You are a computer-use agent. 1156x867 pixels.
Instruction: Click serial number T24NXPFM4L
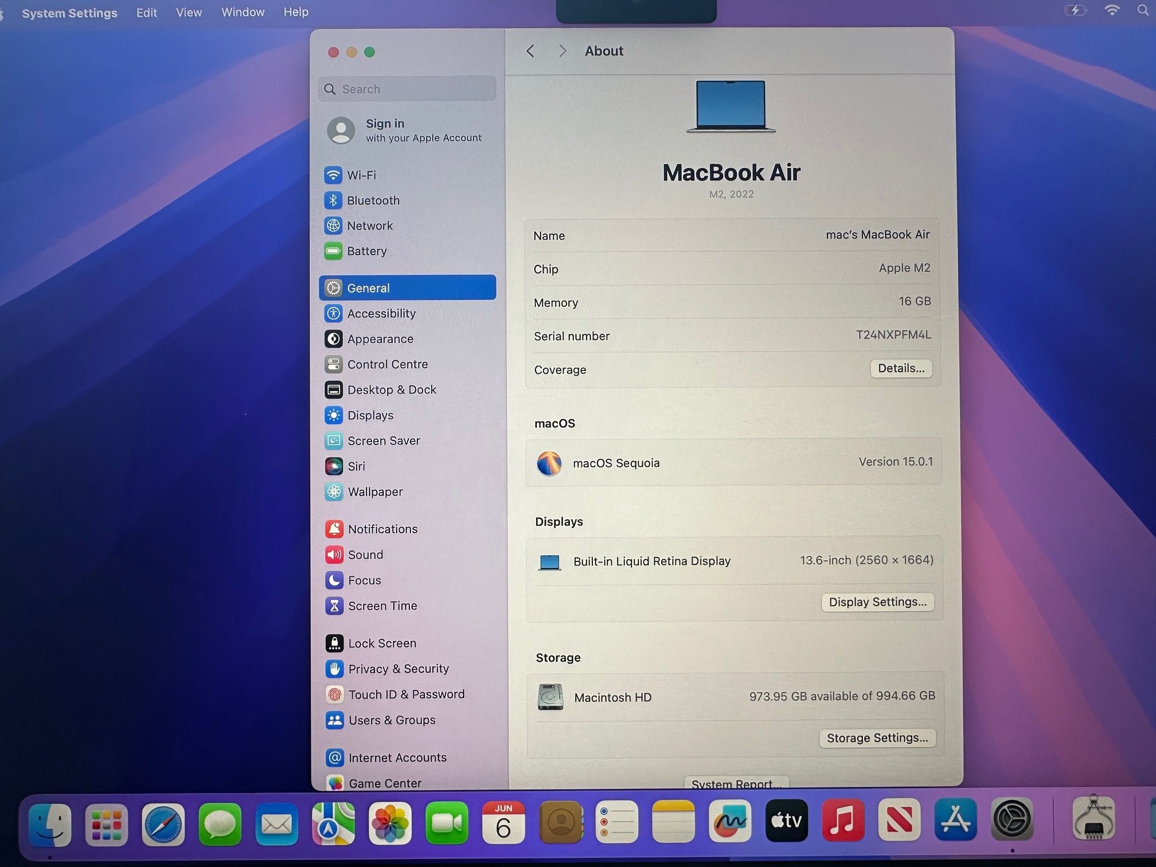(893, 335)
